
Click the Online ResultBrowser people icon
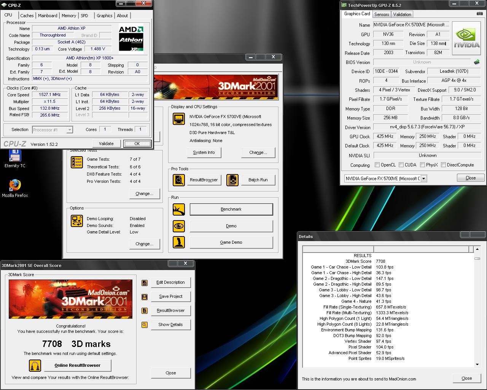coord(35,366)
